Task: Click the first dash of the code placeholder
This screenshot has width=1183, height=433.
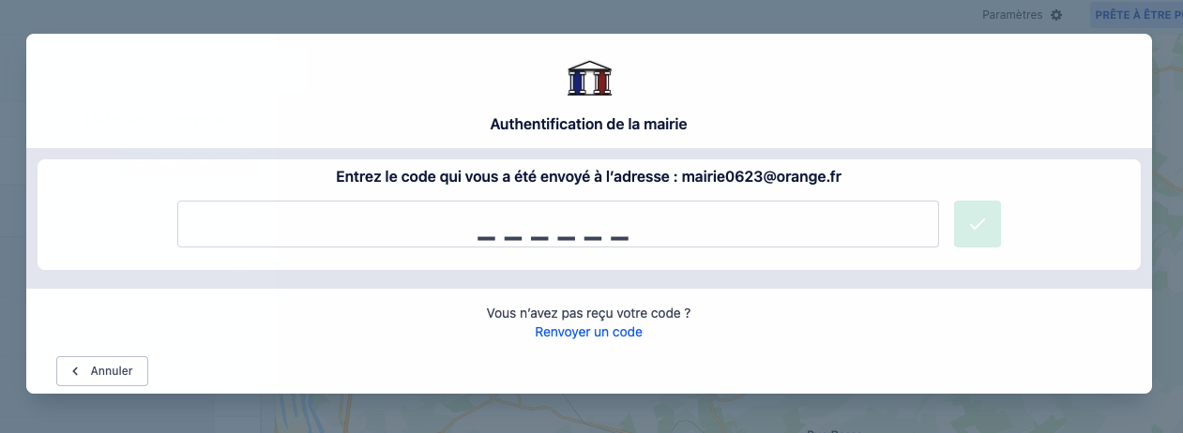Action: pos(486,239)
